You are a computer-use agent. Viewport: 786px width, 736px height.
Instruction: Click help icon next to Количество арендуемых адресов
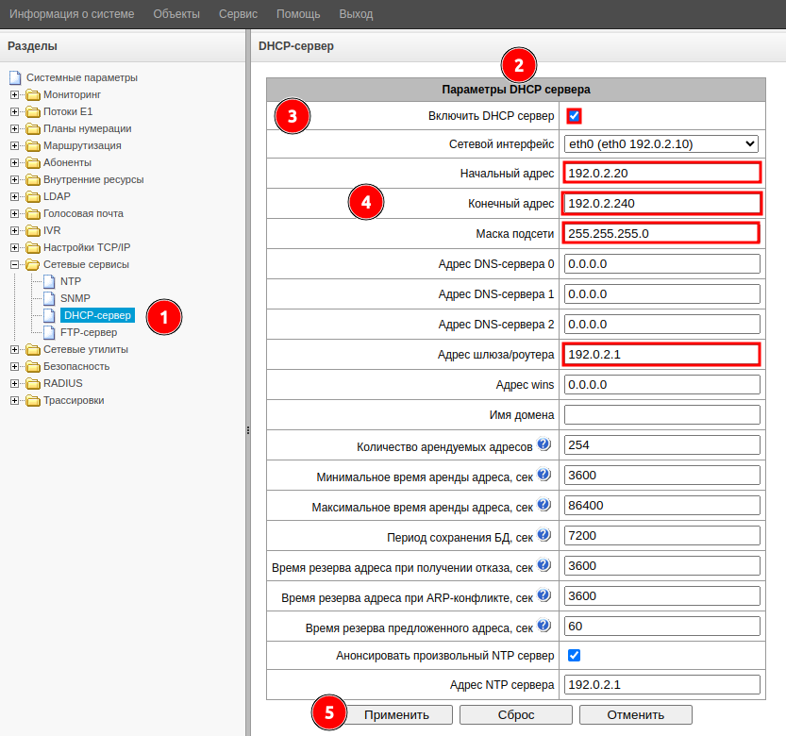tap(544, 444)
